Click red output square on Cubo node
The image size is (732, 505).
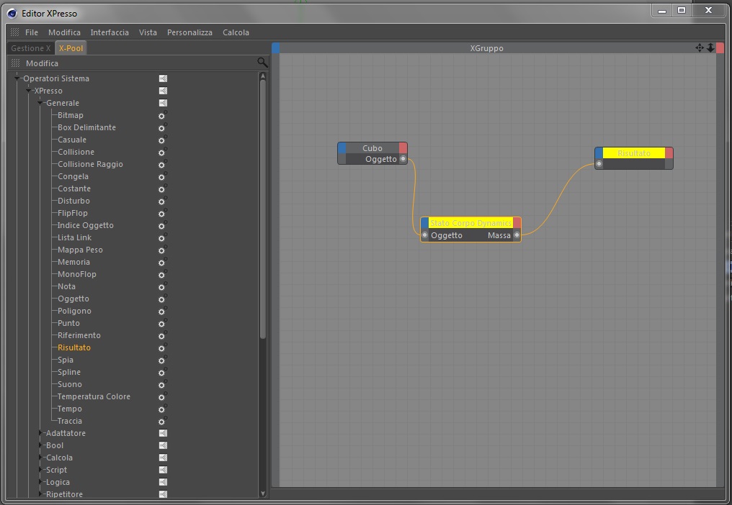[403, 147]
